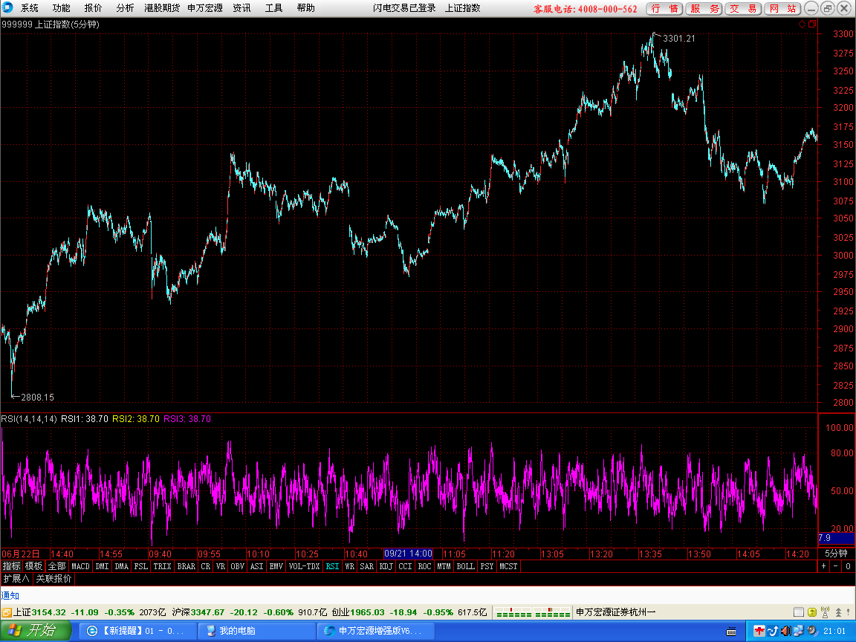The width and height of the screenshot is (856, 642).
Task: Switch indicator to MCST
Action: tap(508, 566)
